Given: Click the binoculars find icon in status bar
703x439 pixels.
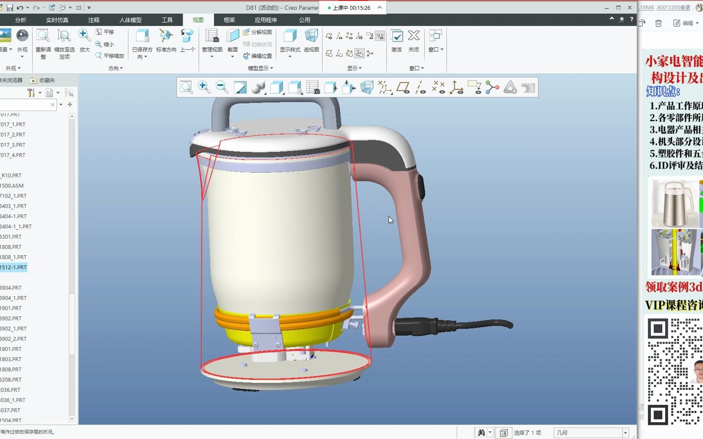Looking at the screenshot, I should pos(481,432).
